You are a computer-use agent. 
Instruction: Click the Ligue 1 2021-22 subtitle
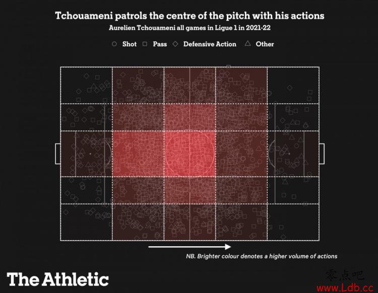point(190,28)
